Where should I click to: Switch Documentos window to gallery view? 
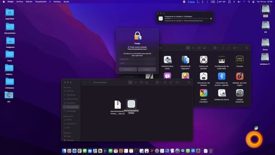(147, 82)
